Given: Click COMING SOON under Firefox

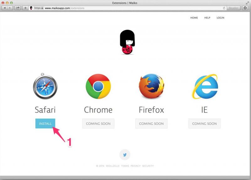Looking at the screenshot, I should pos(152,124).
